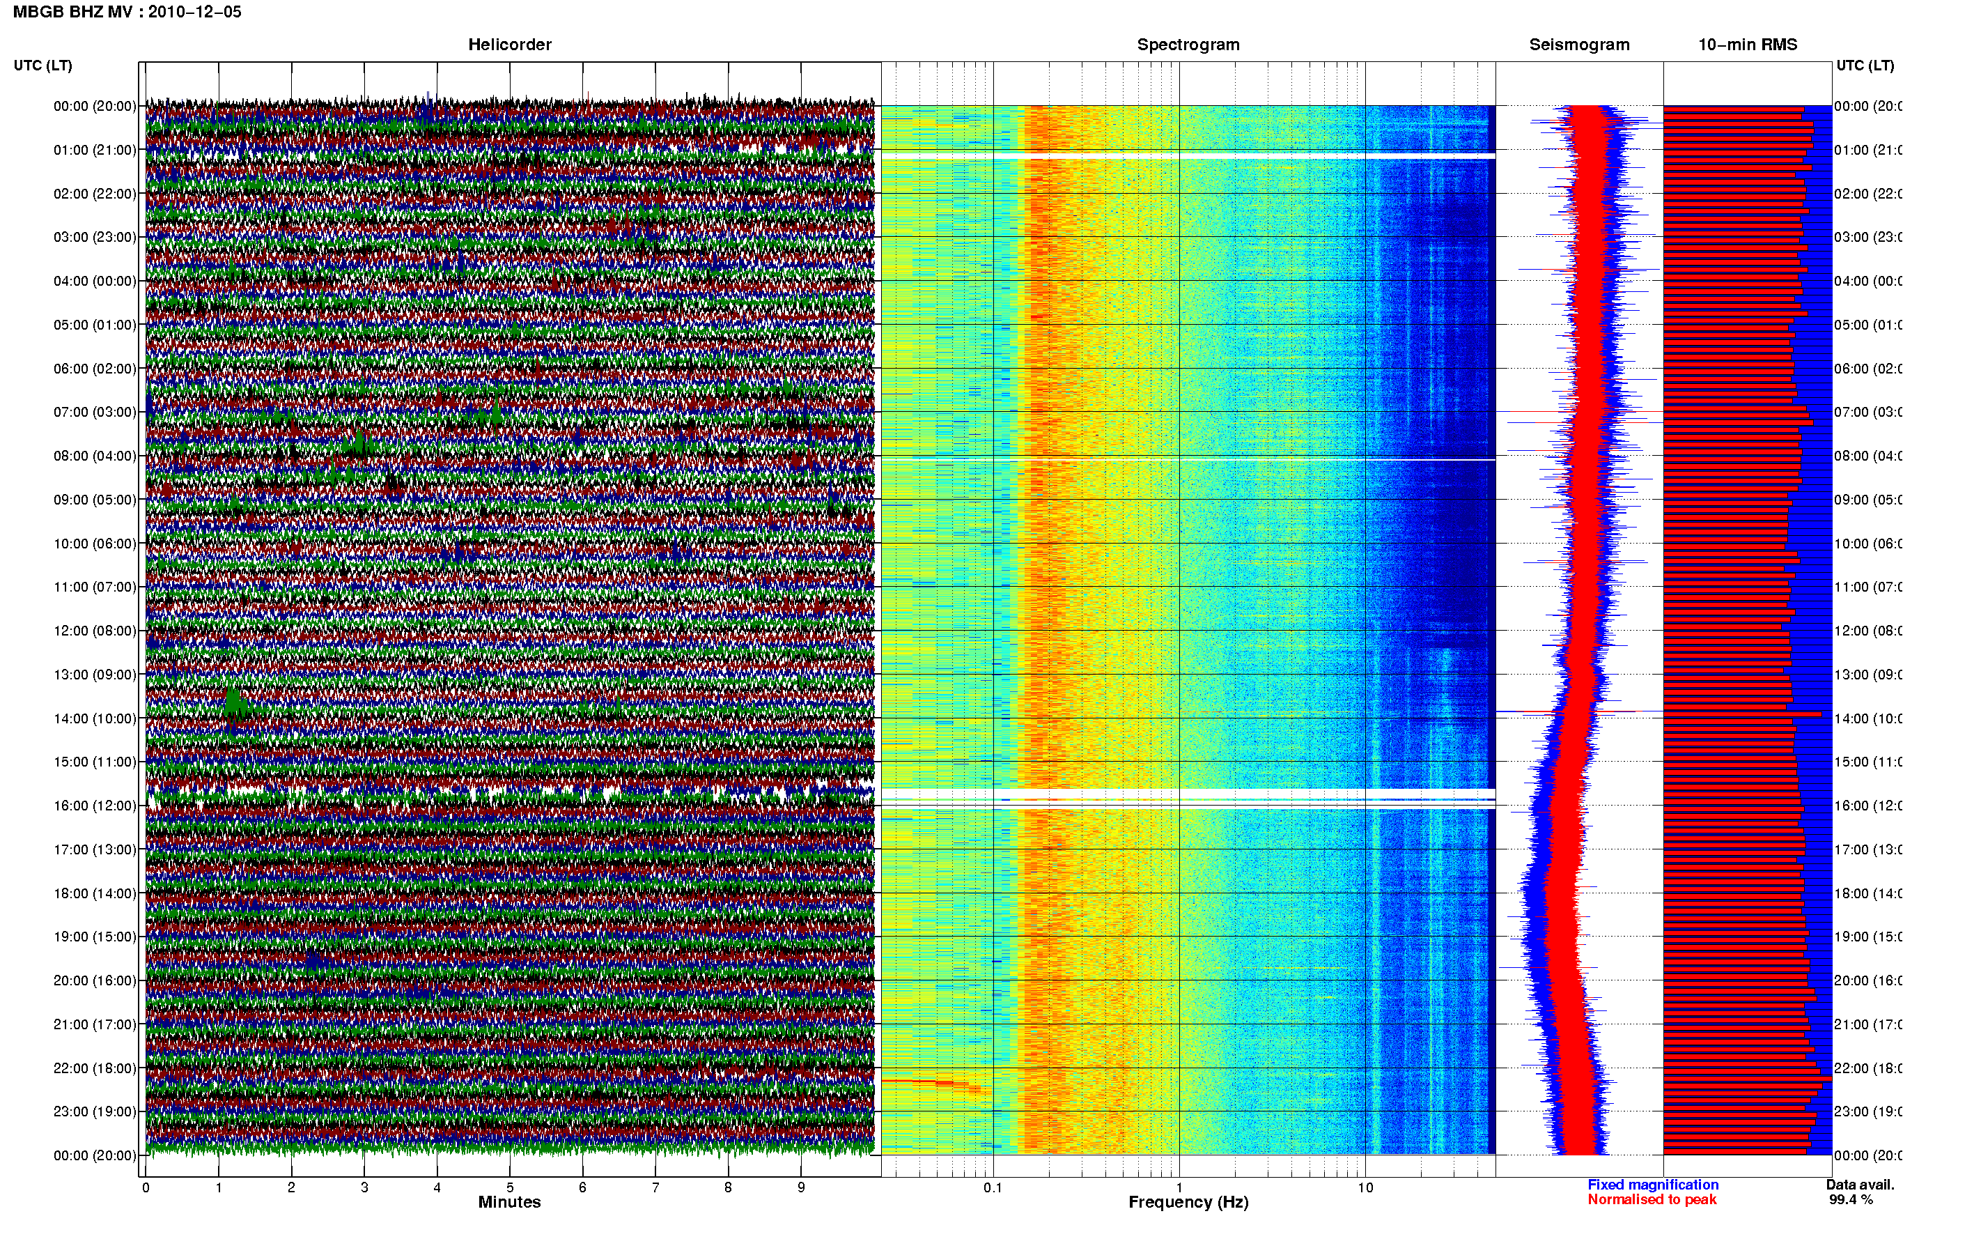Click the left time label '10:00 (06:00)'
The image size is (1981, 1239).
click(x=95, y=544)
